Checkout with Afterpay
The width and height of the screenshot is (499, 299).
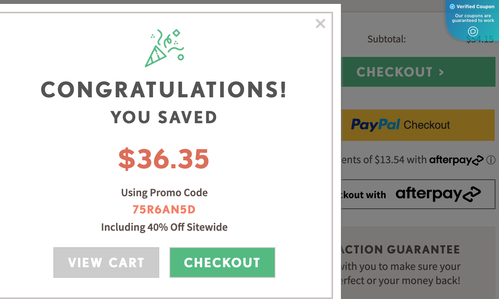tap(418, 193)
